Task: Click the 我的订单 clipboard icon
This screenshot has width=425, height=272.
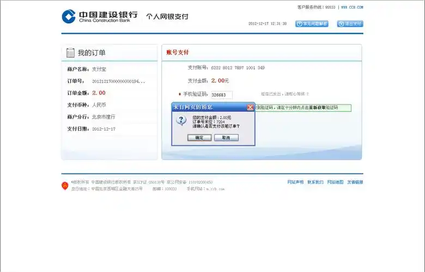Action: click(x=70, y=53)
